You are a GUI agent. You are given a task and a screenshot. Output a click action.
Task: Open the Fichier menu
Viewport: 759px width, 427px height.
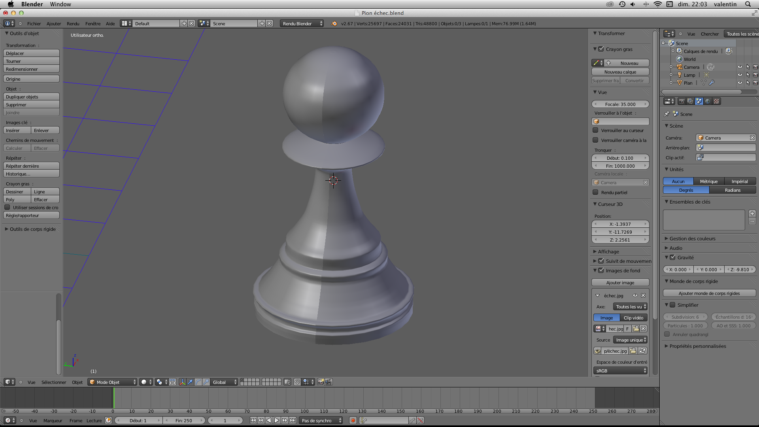(x=34, y=24)
